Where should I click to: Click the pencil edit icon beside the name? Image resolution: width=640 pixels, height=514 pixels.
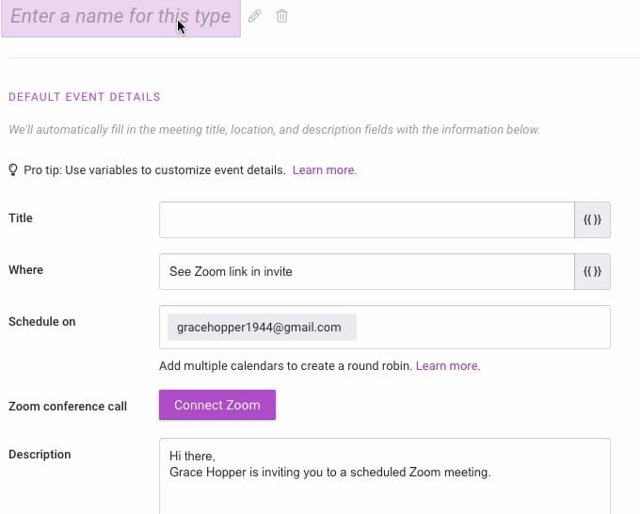(x=255, y=16)
